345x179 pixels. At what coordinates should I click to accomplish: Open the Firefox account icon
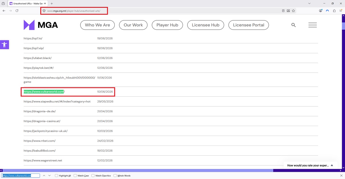[321, 11]
